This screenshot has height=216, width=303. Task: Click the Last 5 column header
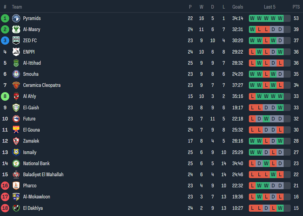click(270, 7)
